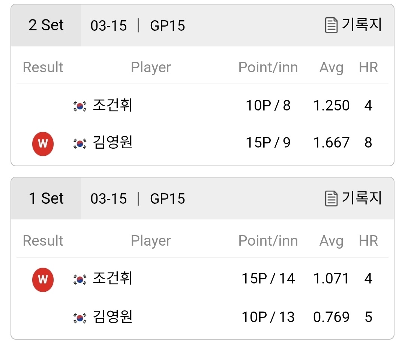Click Korean flag beside 김영원 in 1 Set
Viewport: 405px width, 343px height.
pyautogui.click(x=80, y=318)
